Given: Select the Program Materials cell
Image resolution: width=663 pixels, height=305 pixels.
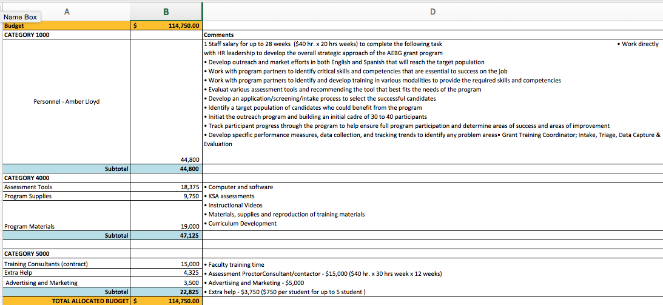Looking at the screenshot, I should click(x=66, y=226).
